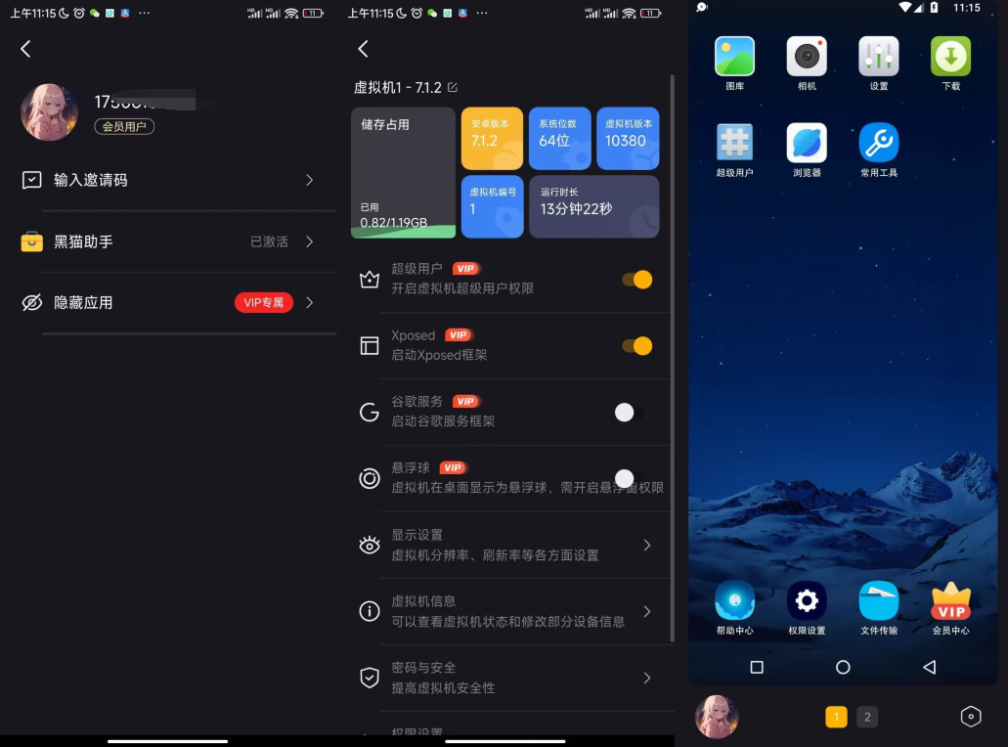Screen dimensions: 1008x747
Task: Turn off the Xposed framework switch
Action: [x=636, y=346]
